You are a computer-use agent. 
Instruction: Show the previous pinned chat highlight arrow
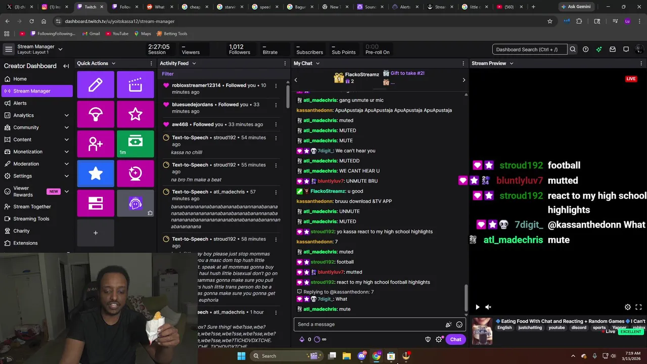(x=296, y=80)
